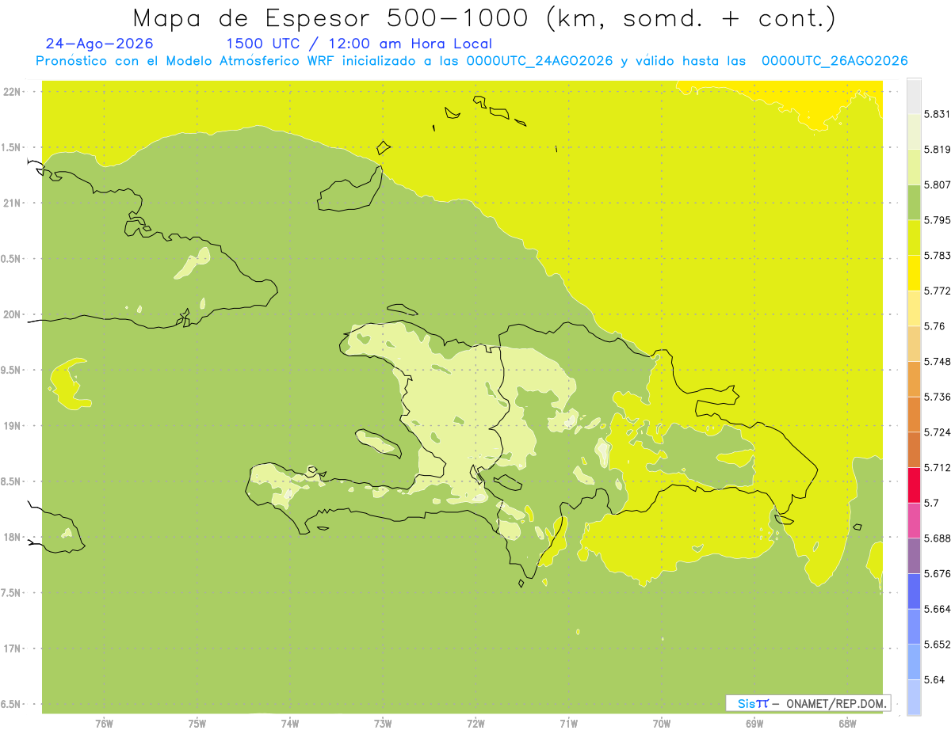The image size is (951, 734).
Task: Pick the bright yellow 5.772–5.783 colorbar segment
Action: click(914, 273)
